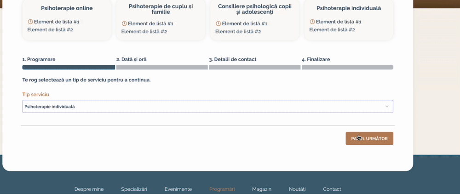Go to step 2 Dată și oră
The height and width of the screenshot is (194, 460).
(132, 59)
